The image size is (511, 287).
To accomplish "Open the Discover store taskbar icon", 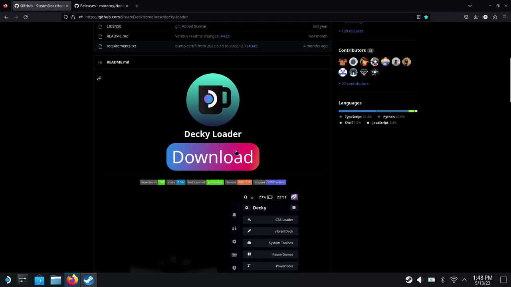I will pyautogui.click(x=39, y=280).
